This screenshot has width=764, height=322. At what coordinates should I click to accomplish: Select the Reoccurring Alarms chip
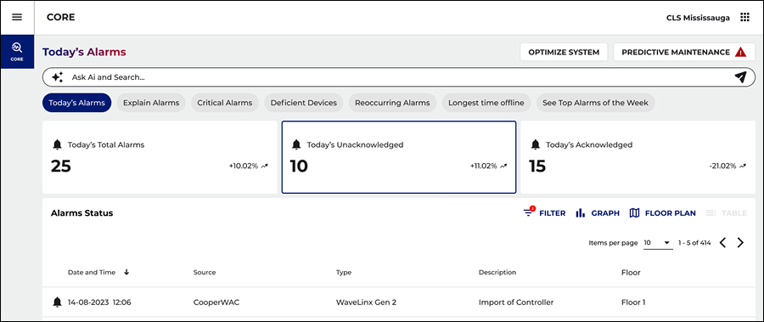392,103
